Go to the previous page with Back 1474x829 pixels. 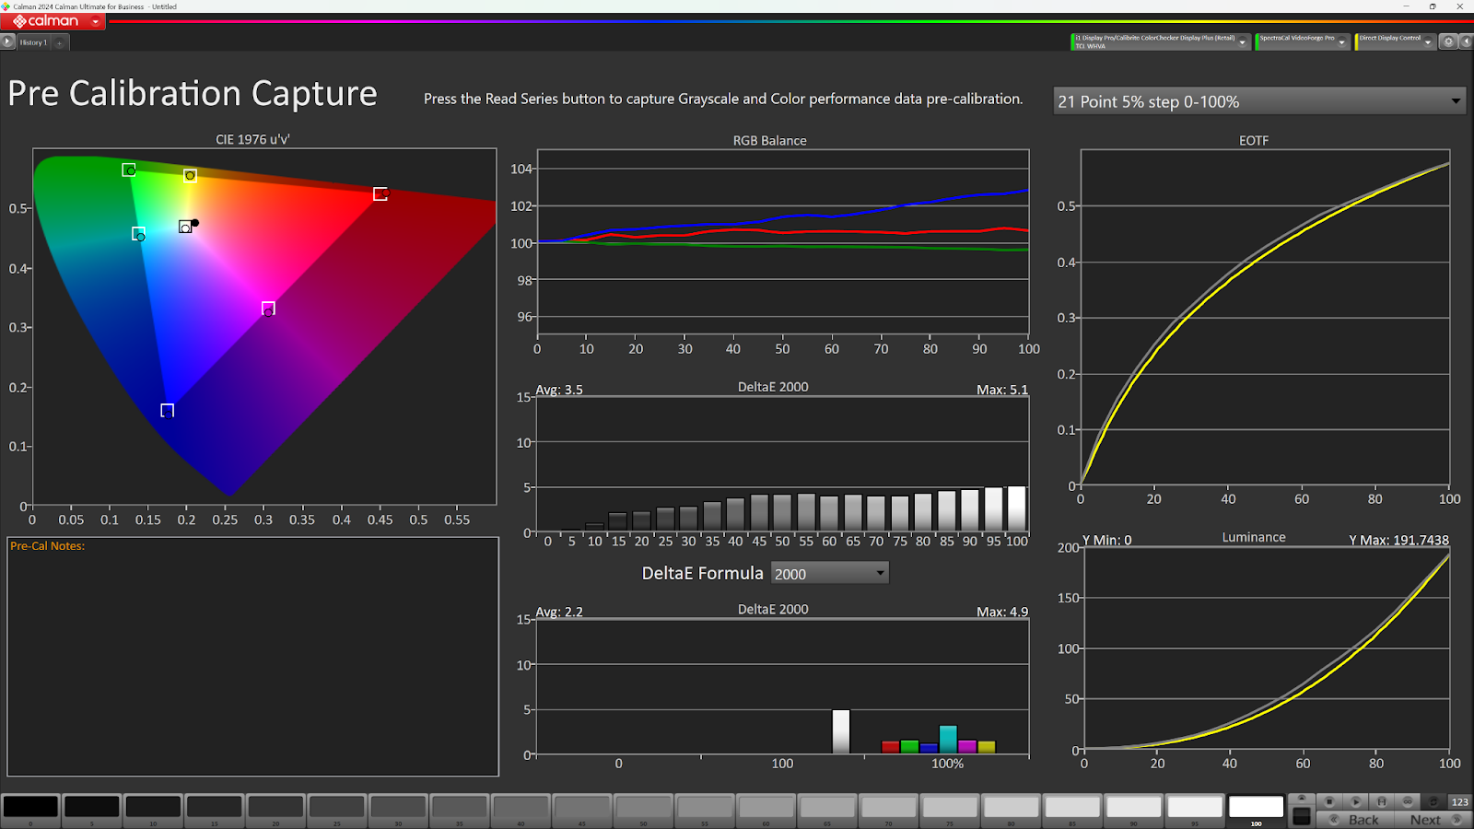[1354, 820]
